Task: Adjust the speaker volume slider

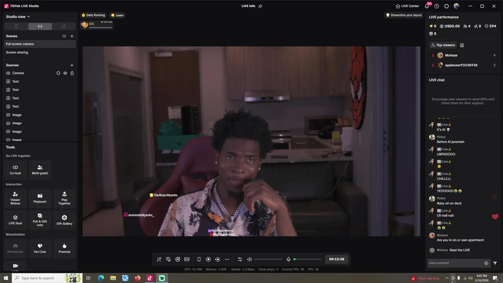Action: point(268,259)
